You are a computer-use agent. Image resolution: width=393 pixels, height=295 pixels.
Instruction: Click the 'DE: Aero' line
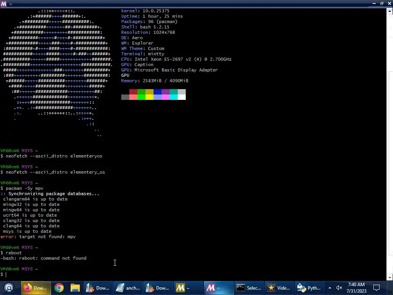tap(132, 38)
